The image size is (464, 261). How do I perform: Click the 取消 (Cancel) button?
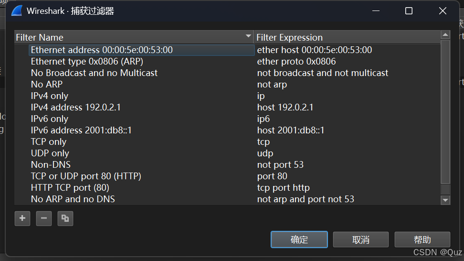361,239
